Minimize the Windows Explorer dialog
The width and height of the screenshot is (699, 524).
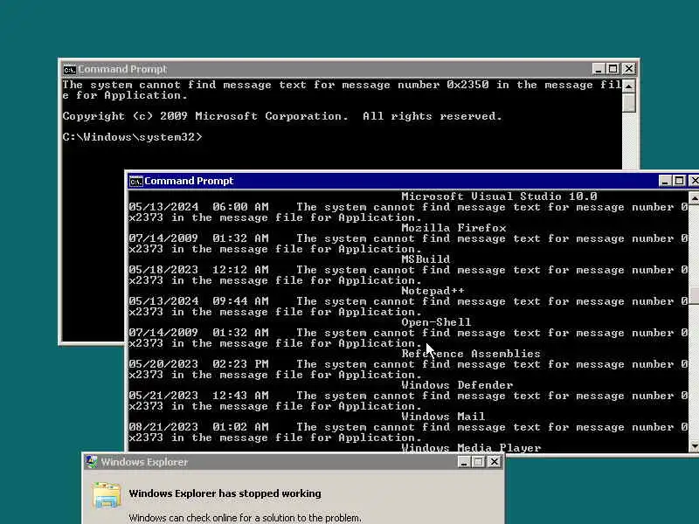point(464,462)
